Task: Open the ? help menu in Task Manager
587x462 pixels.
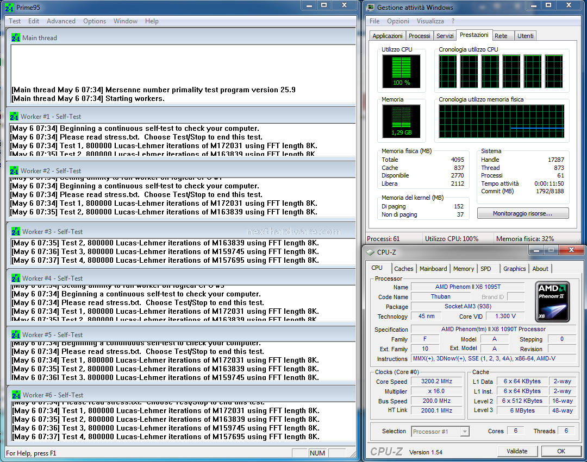Action: (453, 21)
